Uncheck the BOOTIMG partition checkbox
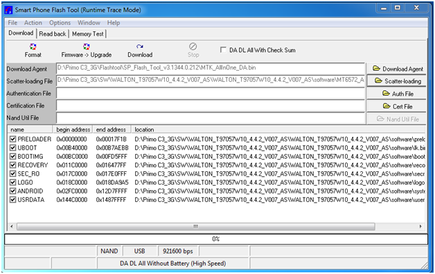This screenshot has height=274, width=435. [x=12, y=156]
